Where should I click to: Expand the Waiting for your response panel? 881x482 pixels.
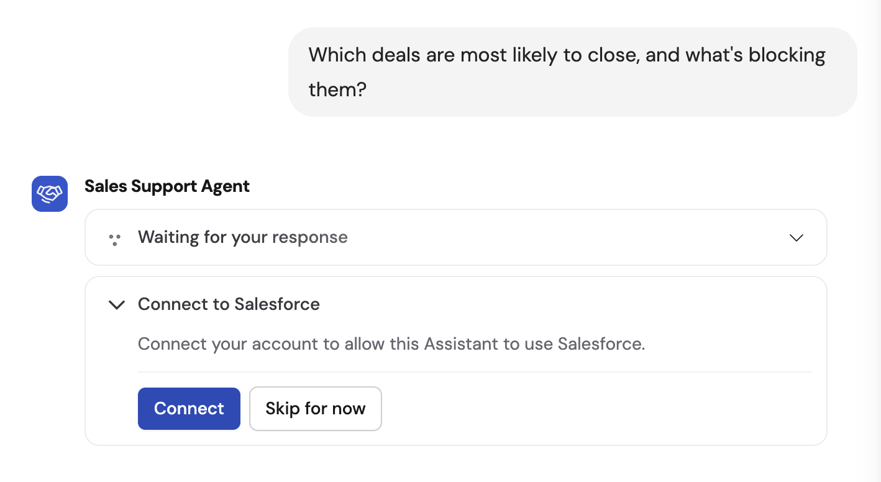pyautogui.click(x=796, y=237)
